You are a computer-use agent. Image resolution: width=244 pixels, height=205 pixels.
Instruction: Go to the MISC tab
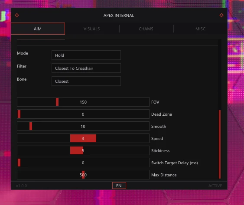[x=200, y=29]
